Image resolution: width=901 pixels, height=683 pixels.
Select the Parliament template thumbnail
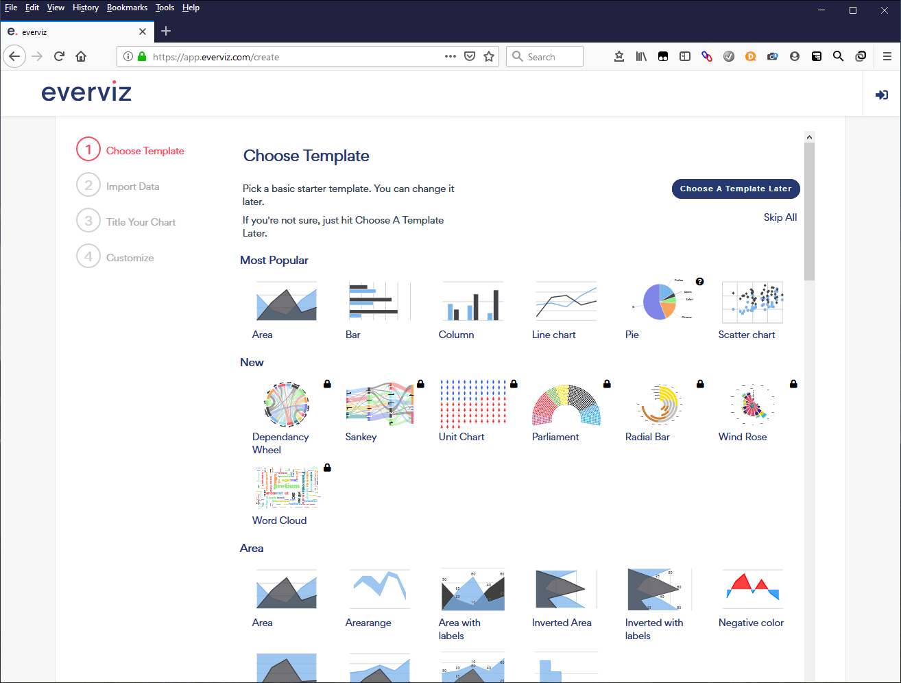tap(566, 405)
